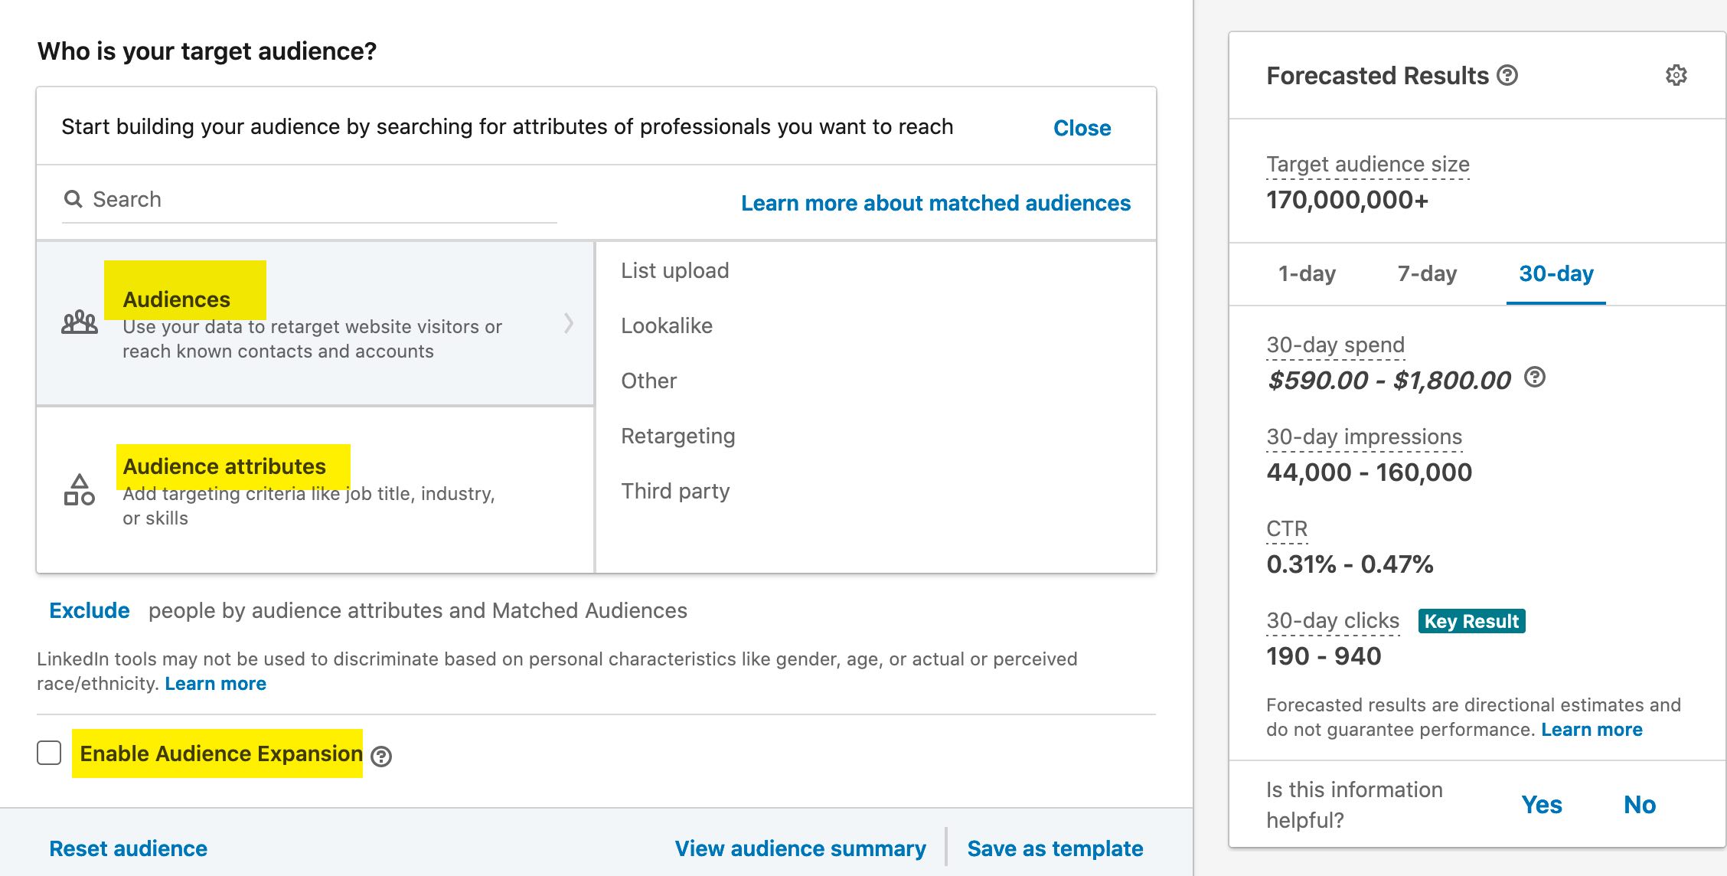The image size is (1727, 876).
Task: Open Forecasted Results settings gear
Action: coord(1676,74)
